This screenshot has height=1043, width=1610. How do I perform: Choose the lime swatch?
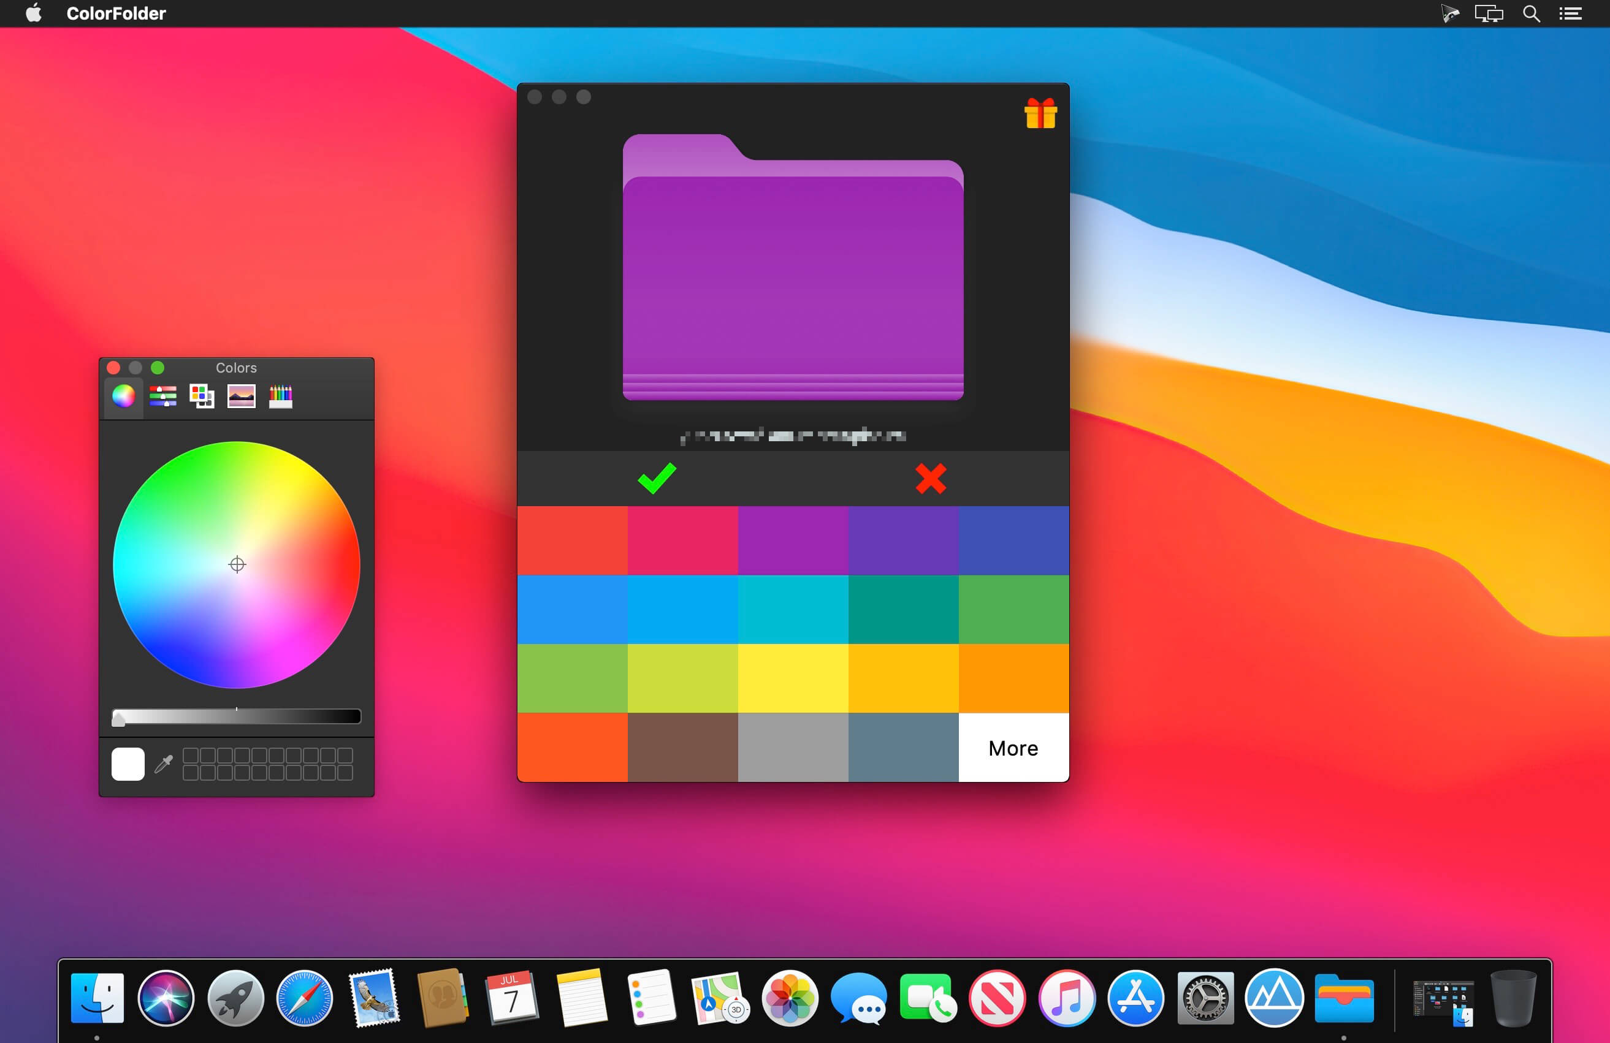pos(682,678)
